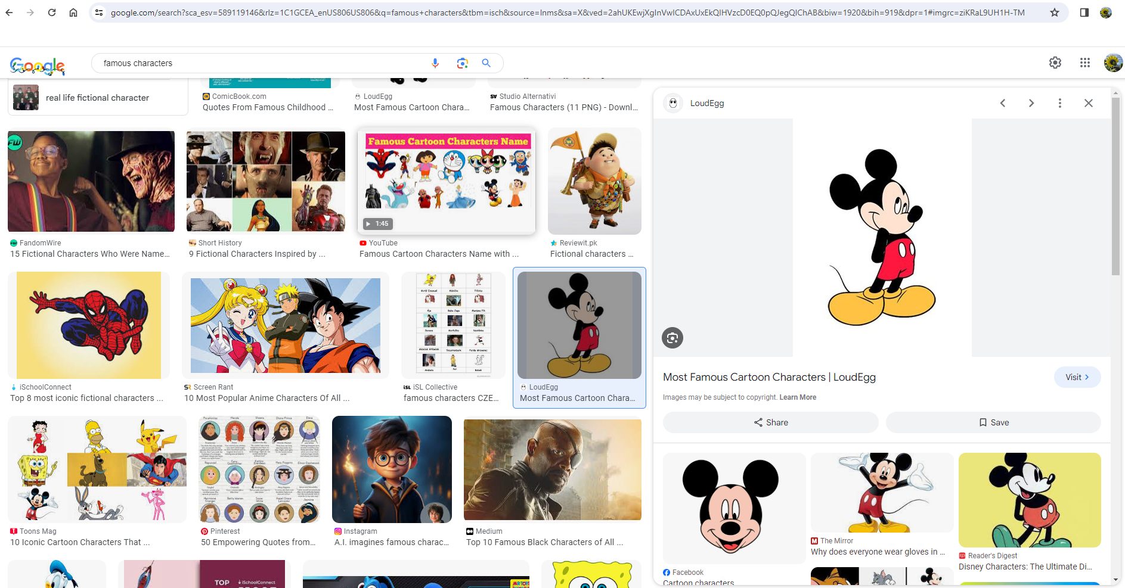This screenshot has width=1125, height=588.
Task: Open the Learn More copyright link
Action: 798,397
